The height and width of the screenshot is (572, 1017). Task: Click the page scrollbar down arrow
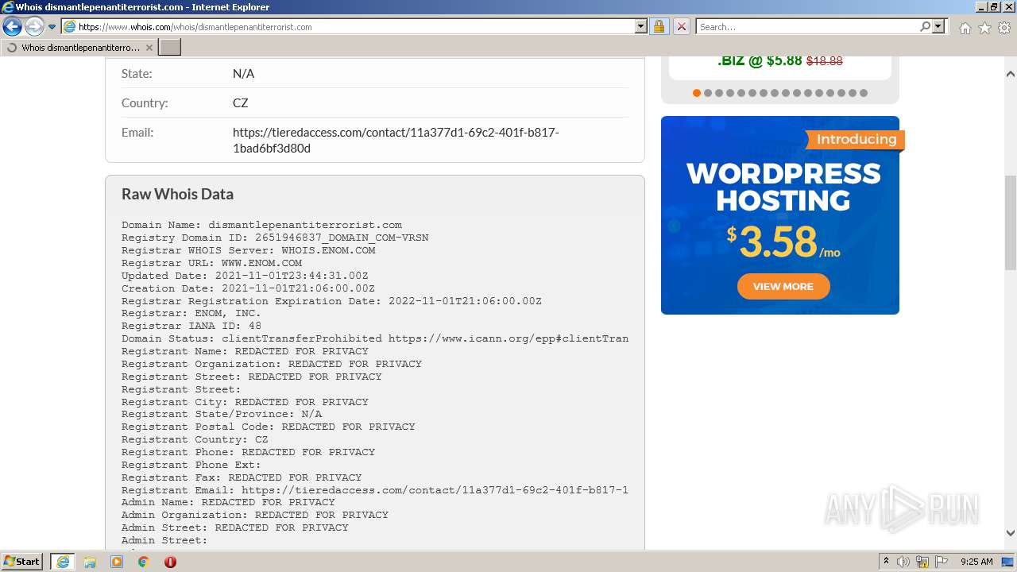[1010, 533]
